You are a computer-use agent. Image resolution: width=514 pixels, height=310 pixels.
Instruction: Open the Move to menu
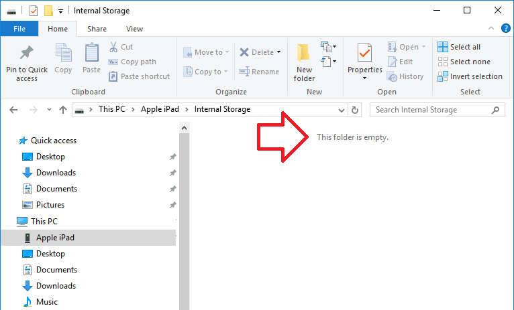point(206,52)
